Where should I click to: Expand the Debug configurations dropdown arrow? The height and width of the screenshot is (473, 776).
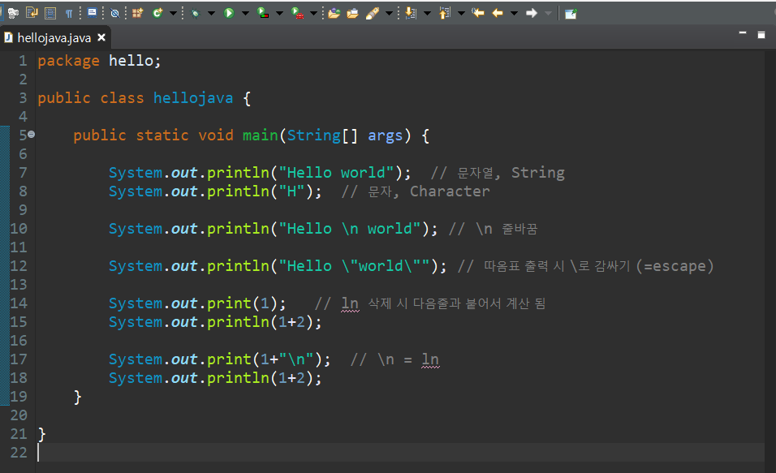(211, 13)
